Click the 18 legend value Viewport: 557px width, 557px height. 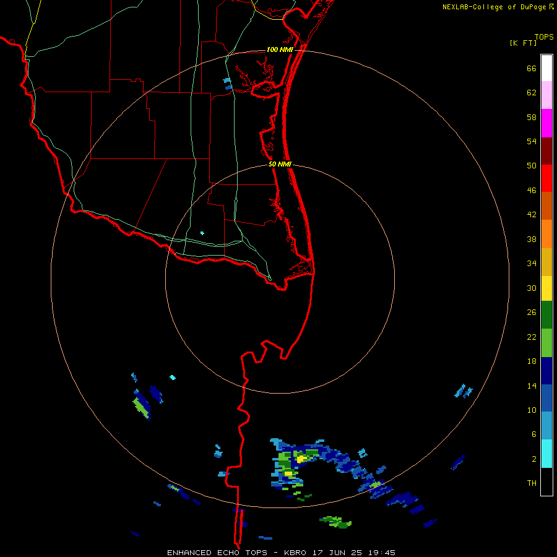click(x=532, y=361)
